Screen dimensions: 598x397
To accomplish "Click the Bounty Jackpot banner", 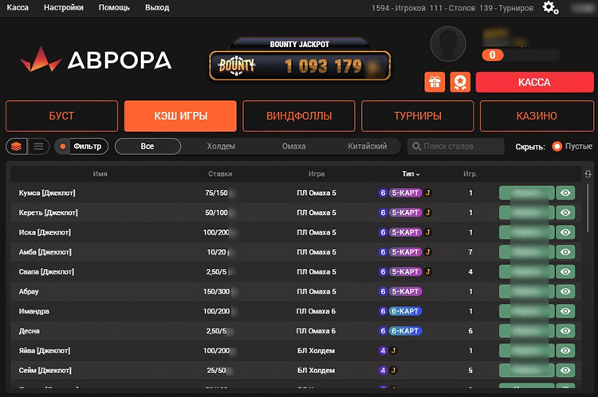I will [300, 61].
